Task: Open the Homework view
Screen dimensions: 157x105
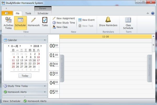Action: coord(34,22)
